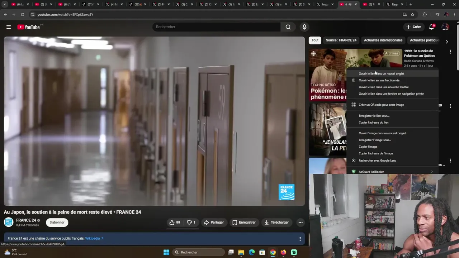
Task: Choose Ouvrir l'image dans un nouvel onglet
Action: click(x=392, y=133)
